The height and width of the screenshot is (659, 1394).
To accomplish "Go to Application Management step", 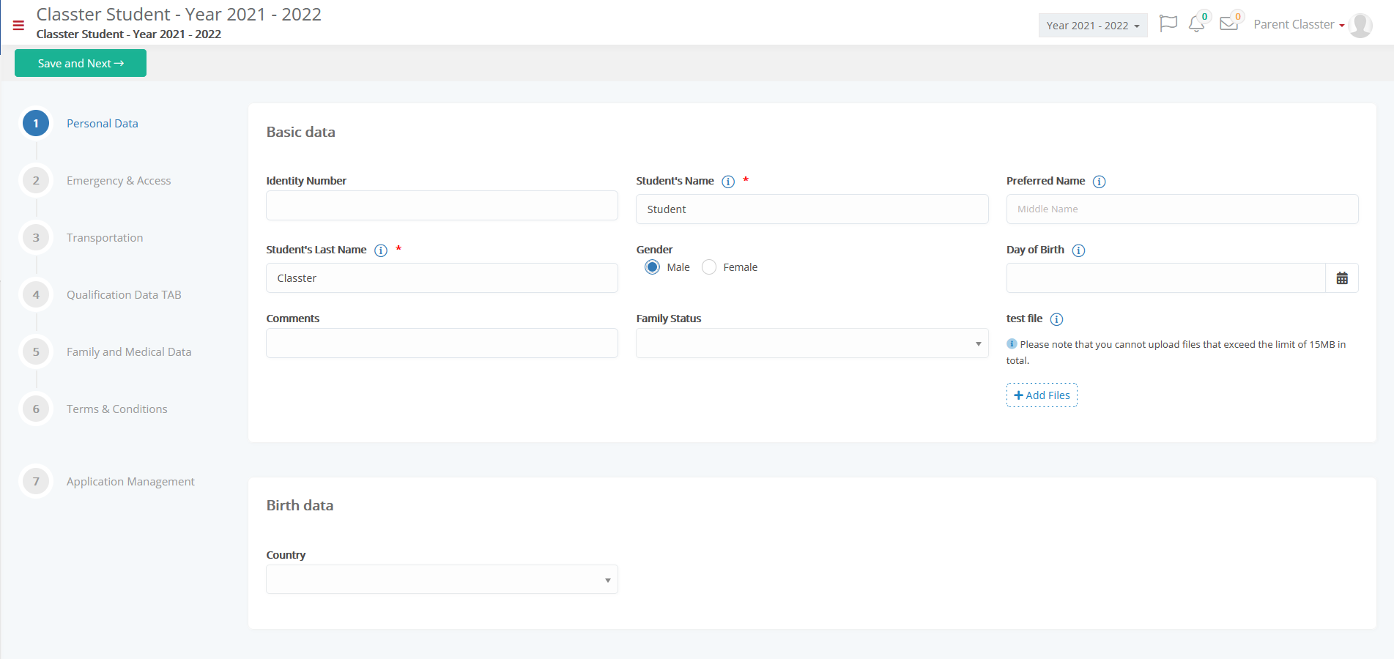I will 130,482.
